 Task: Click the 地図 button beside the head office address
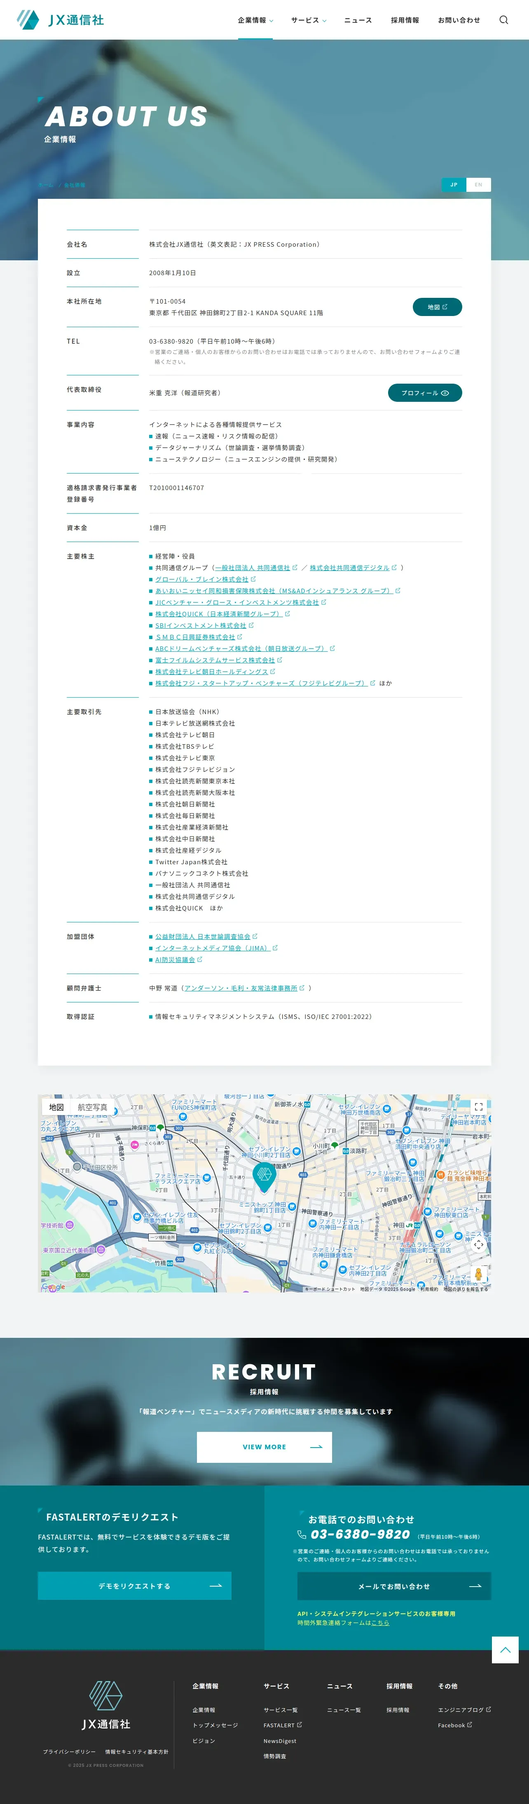438,307
